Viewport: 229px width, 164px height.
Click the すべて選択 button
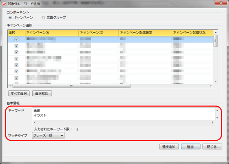19,94
